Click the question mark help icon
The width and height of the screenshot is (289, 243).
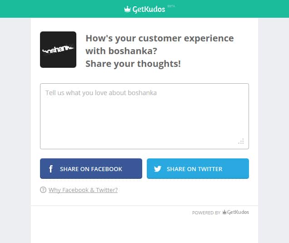[43, 190]
